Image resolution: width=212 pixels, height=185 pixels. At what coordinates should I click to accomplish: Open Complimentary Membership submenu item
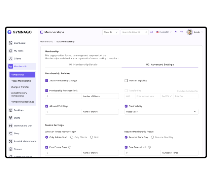click(x=19, y=94)
